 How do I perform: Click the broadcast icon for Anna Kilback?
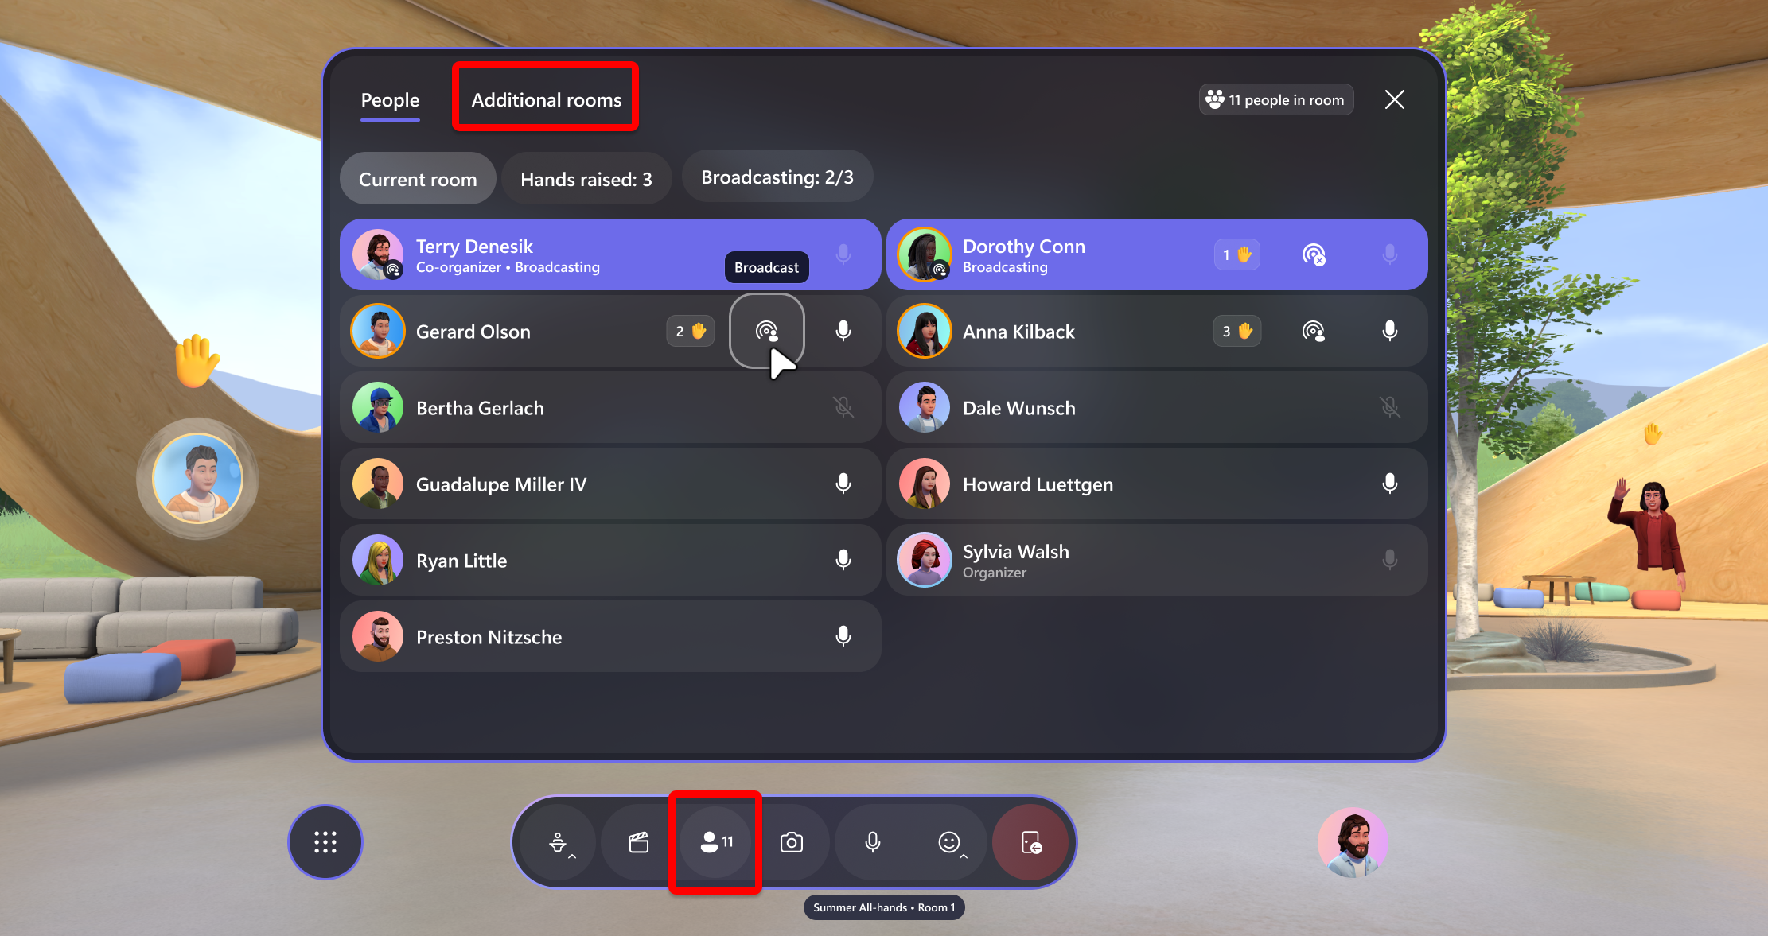tap(1312, 331)
